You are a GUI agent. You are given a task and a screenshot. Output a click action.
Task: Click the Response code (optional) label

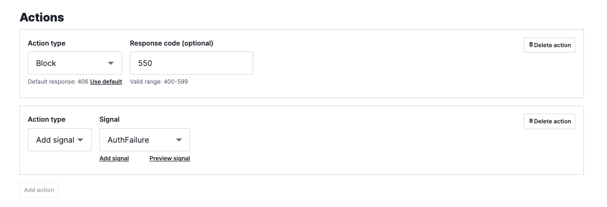coord(172,43)
